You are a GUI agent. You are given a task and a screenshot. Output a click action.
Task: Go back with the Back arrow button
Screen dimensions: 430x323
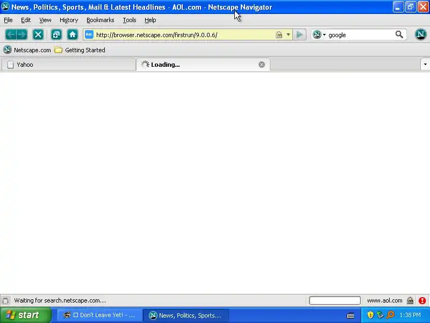click(11, 34)
